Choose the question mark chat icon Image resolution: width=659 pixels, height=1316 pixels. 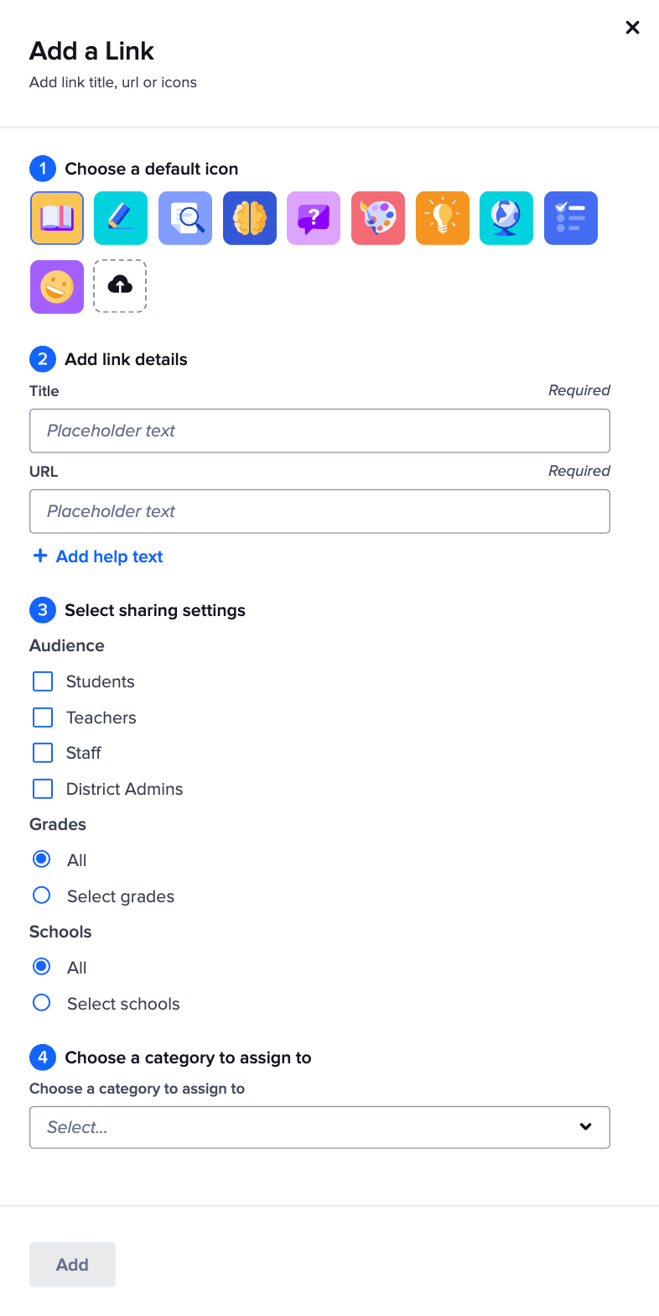[x=314, y=218]
